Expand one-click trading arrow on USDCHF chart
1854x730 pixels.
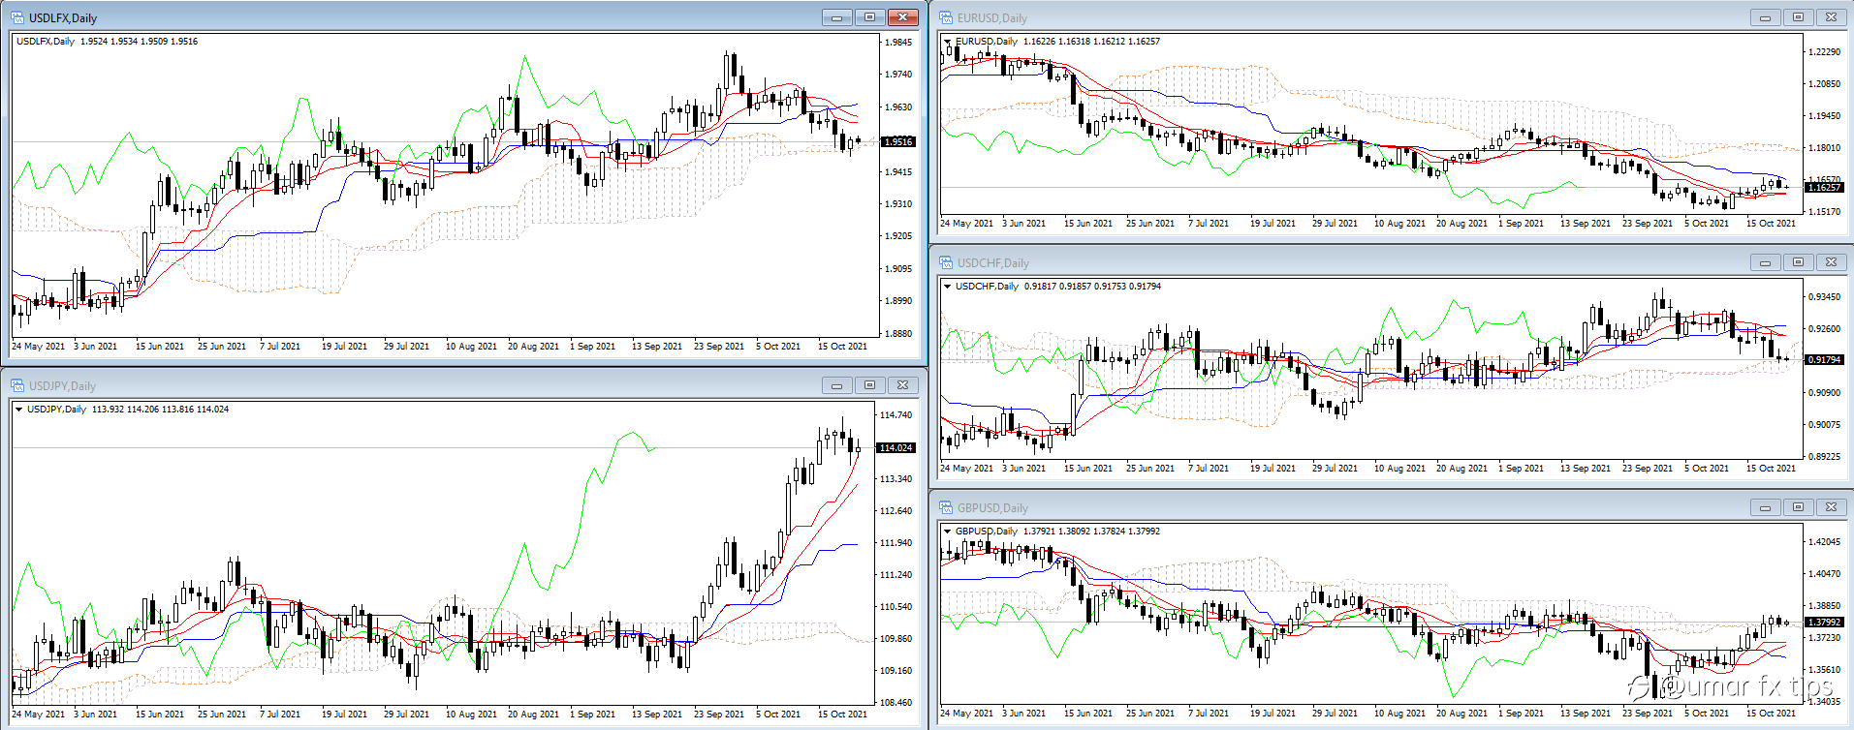click(x=948, y=287)
